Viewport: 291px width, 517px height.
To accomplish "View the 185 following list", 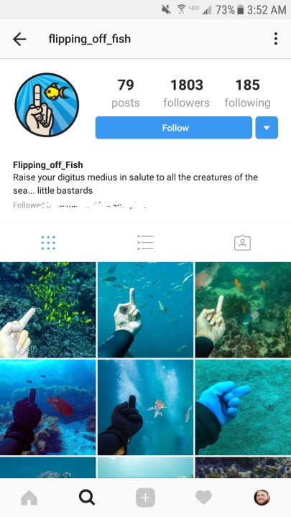I will click(x=247, y=93).
